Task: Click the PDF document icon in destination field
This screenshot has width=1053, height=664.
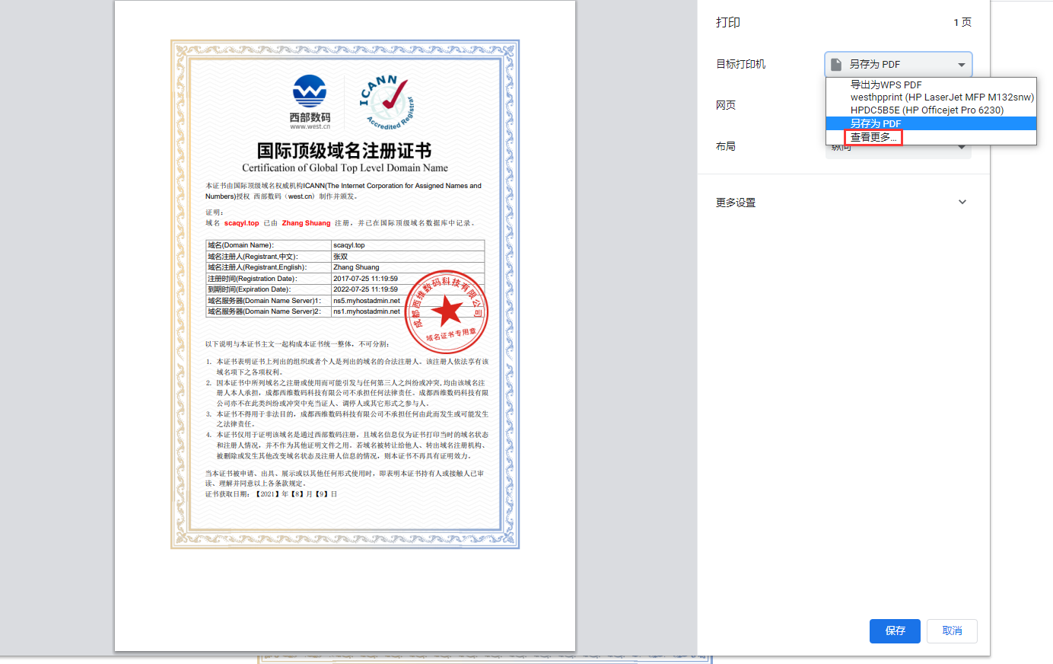Action: (x=836, y=65)
